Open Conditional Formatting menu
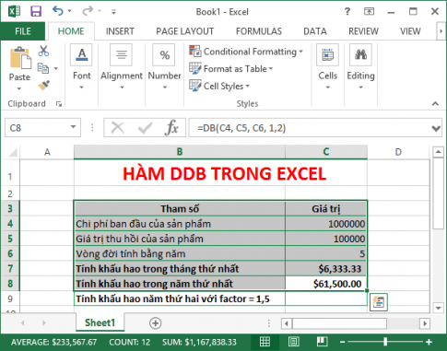The height and width of the screenshot is (351, 447). (246, 52)
